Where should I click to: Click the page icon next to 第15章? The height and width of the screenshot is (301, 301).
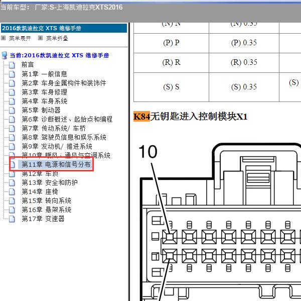pos(12,201)
